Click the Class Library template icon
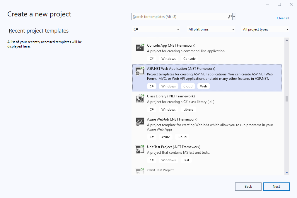Screen dimensions: 297x198 (x=140, y=99)
